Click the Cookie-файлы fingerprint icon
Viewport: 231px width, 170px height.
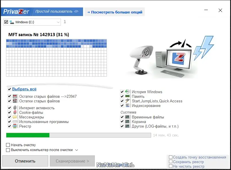(15, 112)
